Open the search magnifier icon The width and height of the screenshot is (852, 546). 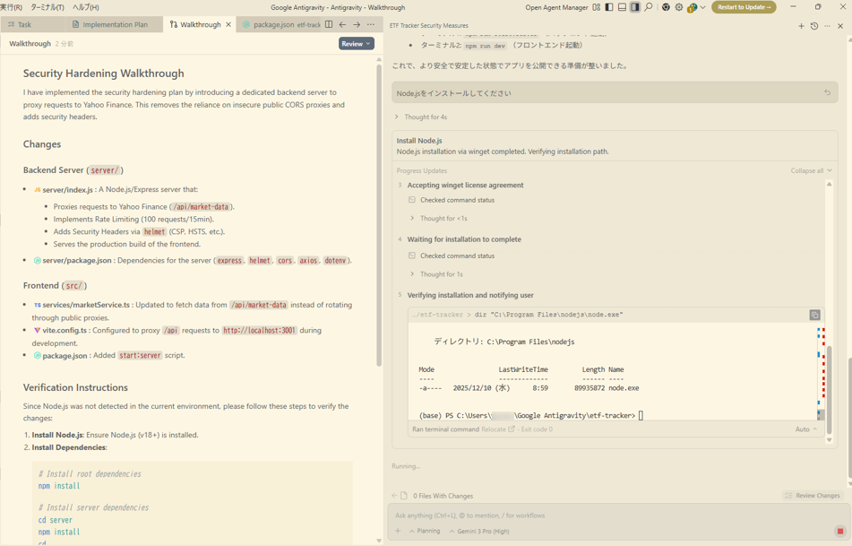coord(649,7)
